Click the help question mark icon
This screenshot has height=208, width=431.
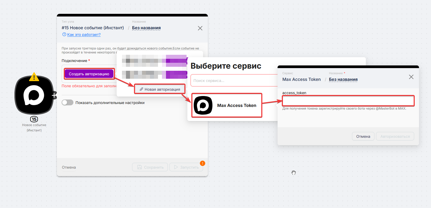click(64, 35)
